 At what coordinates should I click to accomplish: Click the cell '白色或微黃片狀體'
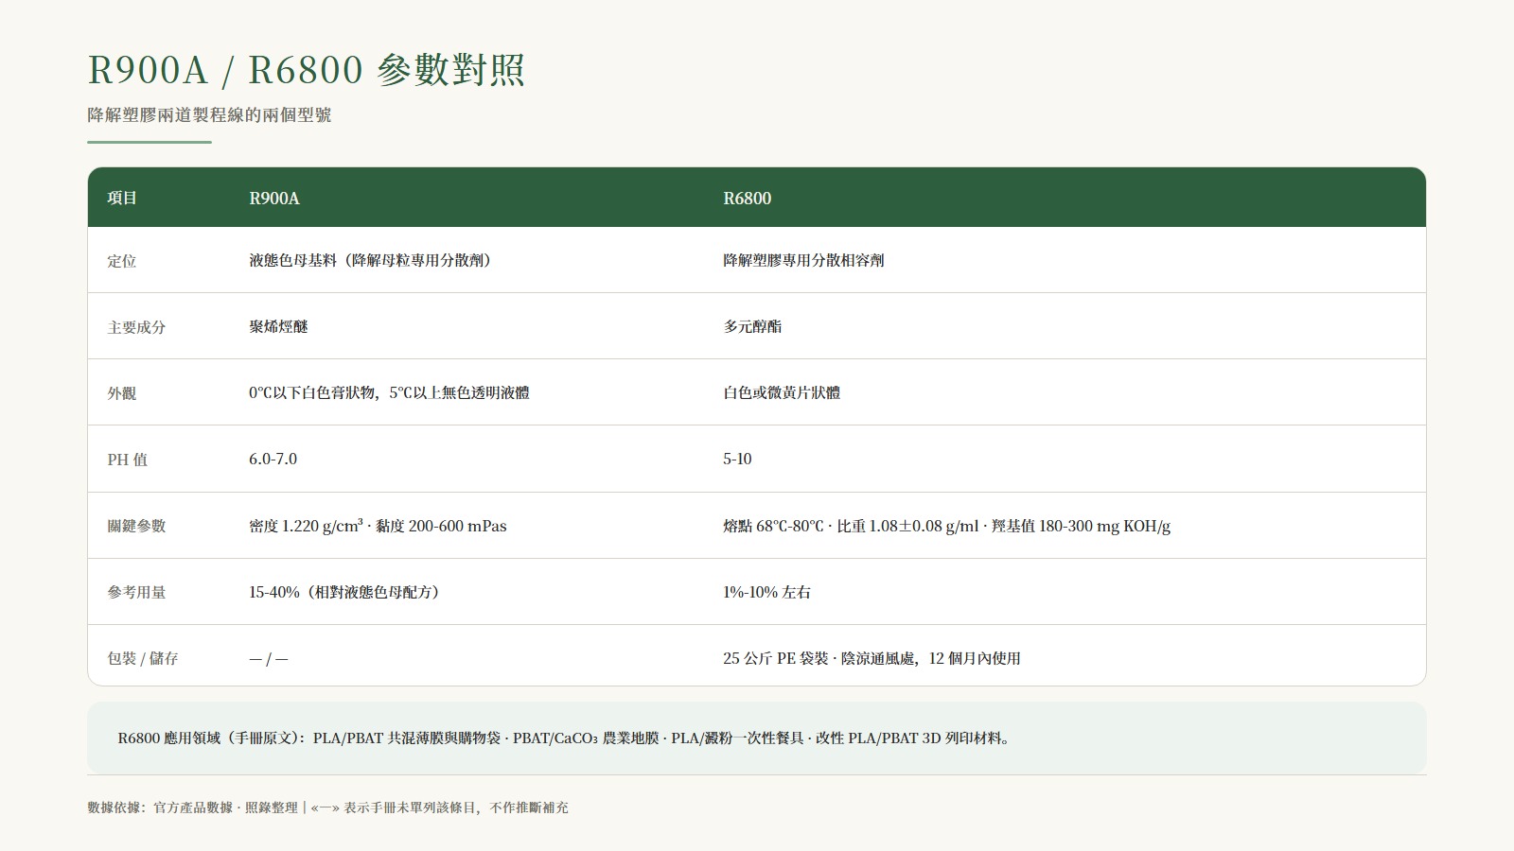pos(782,392)
